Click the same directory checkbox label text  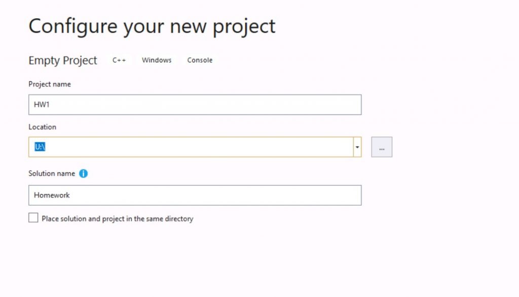click(118, 219)
